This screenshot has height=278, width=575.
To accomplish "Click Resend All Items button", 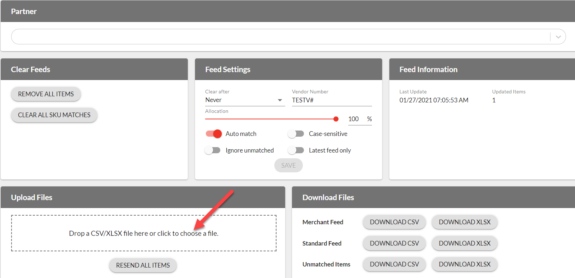I will pos(143,265).
